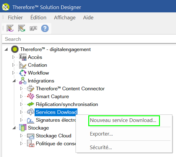Click the Création ruler icon
The height and width of the screenshot is (157, 176).
[x=23, y=65]
